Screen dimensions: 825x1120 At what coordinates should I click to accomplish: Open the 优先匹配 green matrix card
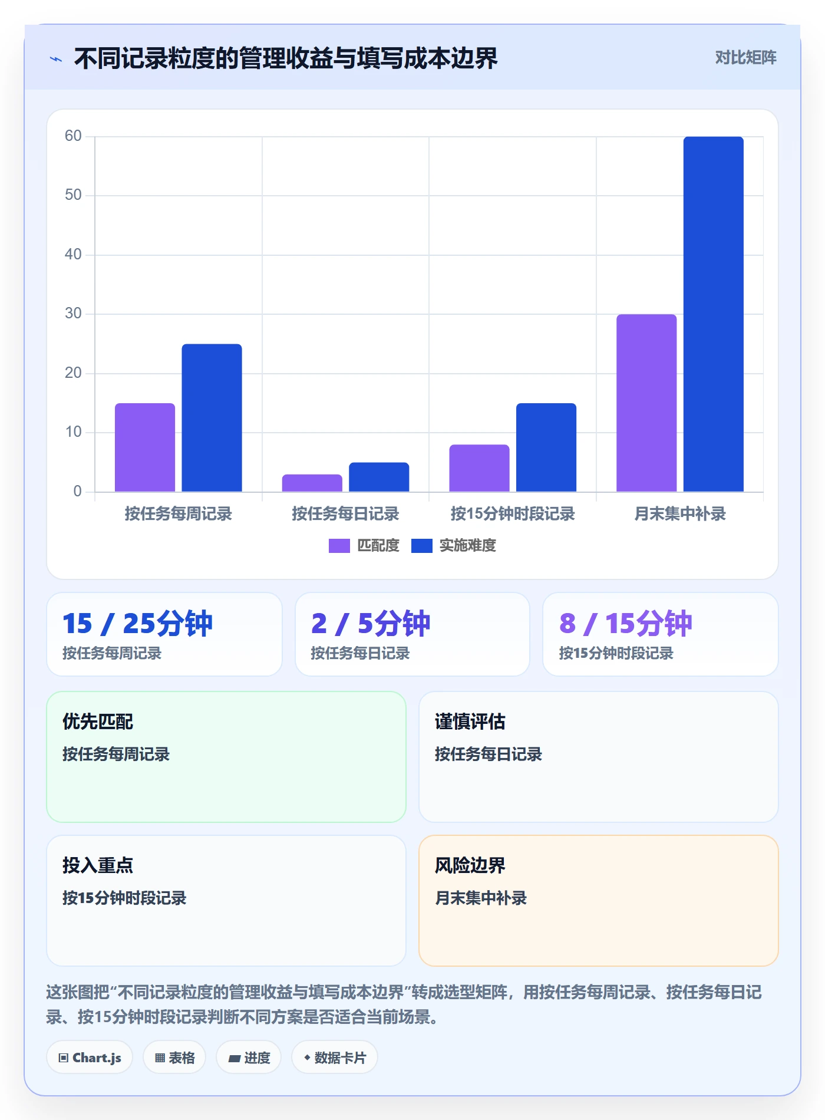pos(226,757)
